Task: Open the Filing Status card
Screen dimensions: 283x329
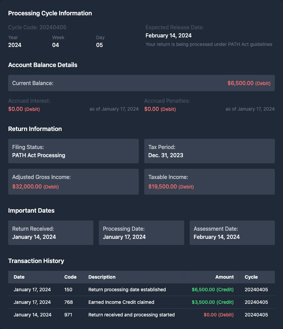Action: [x=73, y=151]
